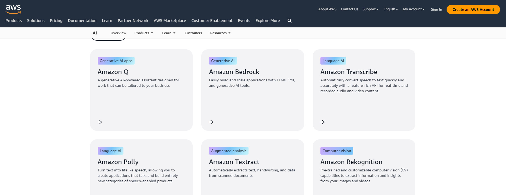Open the AI Learn submenu
Image resolution: width=506 pixels, height=195 pixels.
pyautogui.click(x=169, y=33)
